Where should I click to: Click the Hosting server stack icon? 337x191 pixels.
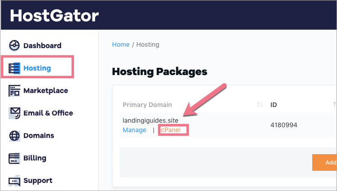(14, 68)
